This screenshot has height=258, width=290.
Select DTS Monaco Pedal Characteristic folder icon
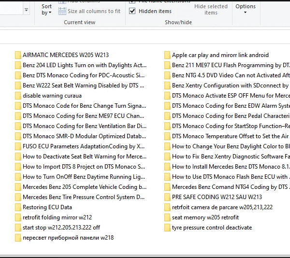coord(167,116)
